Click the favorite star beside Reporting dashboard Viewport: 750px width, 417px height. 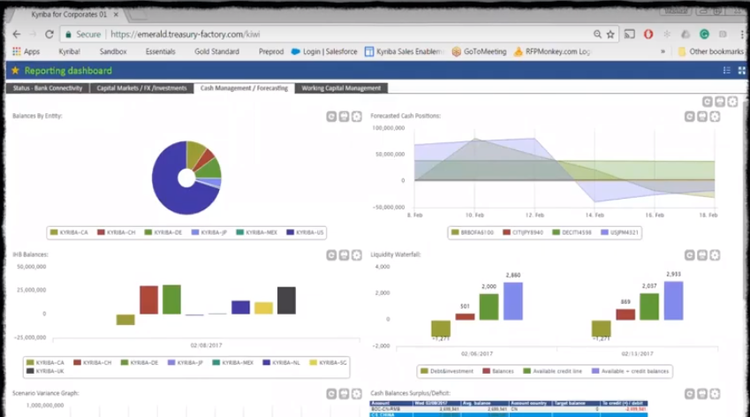pyautogui.click(x=15, y=71)
